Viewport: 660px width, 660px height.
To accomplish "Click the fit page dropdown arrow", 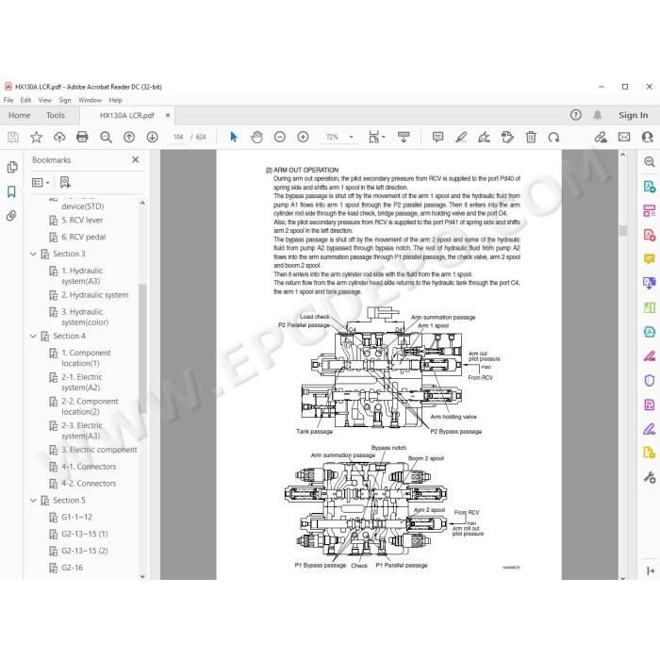I will (x=384, y=137).
